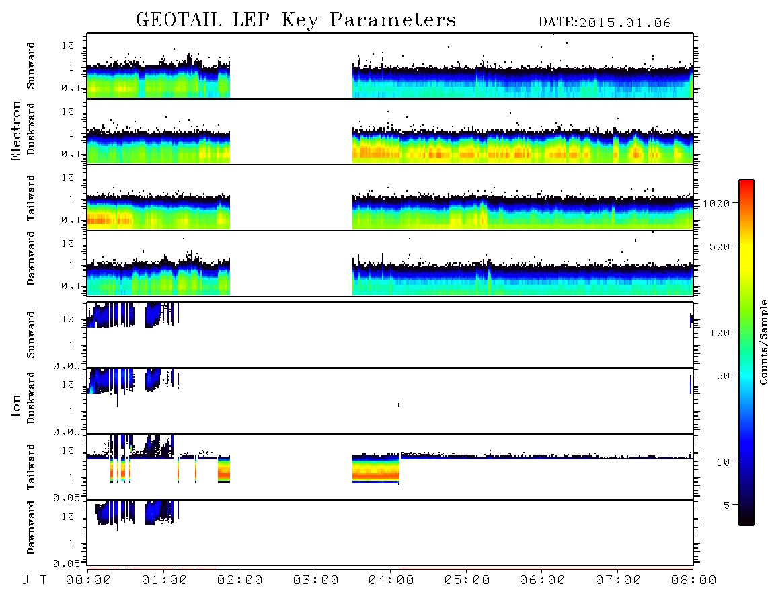Click the DATE:2015.01.06 label
The width and height of the screenshot is (768, 592).
point(605,23)
